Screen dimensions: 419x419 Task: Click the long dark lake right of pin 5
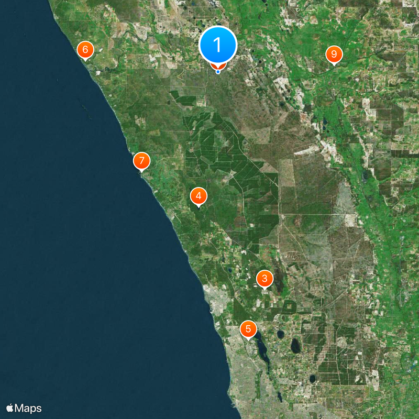click(x=262, y=349)
